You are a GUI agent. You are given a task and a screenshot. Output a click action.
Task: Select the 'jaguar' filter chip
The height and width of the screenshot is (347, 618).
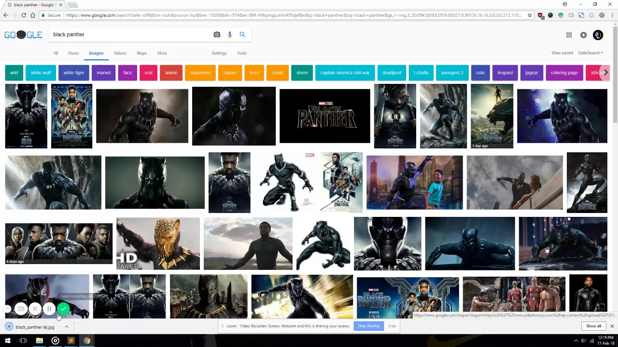[532, 73]
